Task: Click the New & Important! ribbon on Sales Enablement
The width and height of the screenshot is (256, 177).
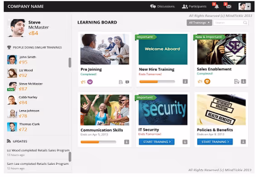Action: click(209, 37)
